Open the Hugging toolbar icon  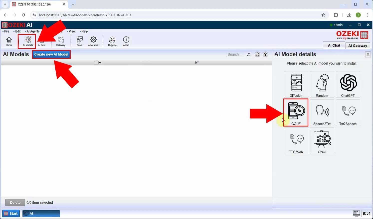[112, 41]
